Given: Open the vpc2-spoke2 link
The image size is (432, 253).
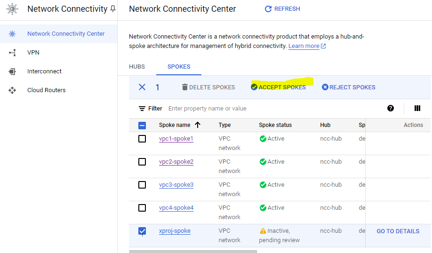Looking at the screenshot, I should point(176,162).
